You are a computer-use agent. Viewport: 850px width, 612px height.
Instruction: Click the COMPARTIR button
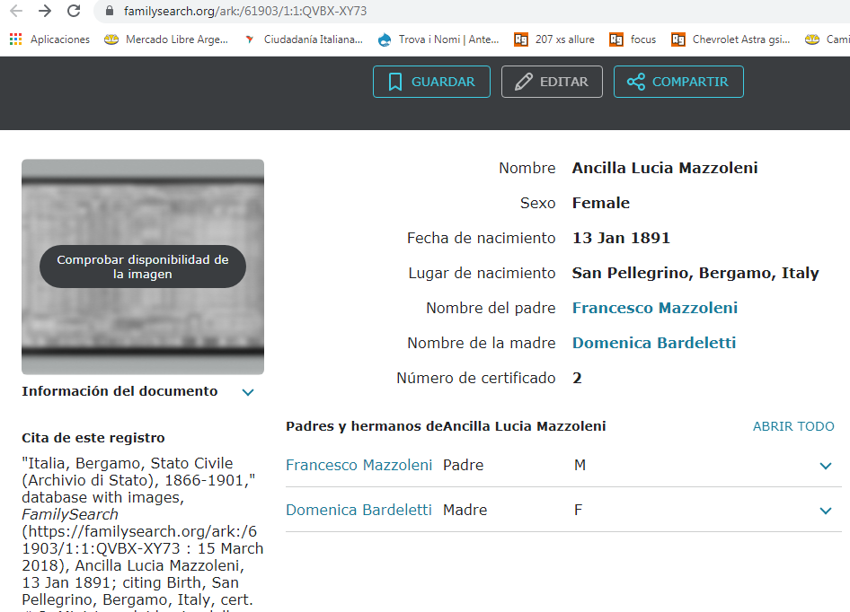[678, 82]
